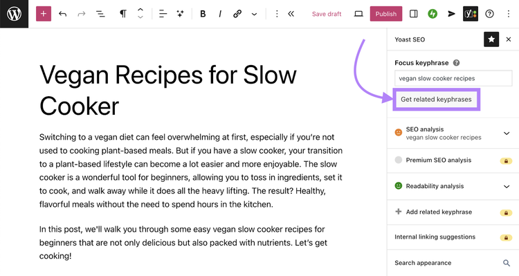Click the paragraph starting 'In this post'
The image size is (519, 276).
(x=183, y=243)
